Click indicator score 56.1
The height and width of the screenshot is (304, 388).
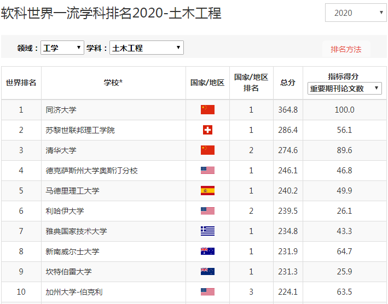point(344,130)
